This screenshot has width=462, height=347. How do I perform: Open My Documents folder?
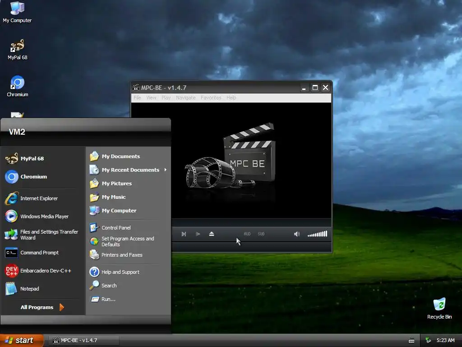pyautogui.click(x=129, y=156)
